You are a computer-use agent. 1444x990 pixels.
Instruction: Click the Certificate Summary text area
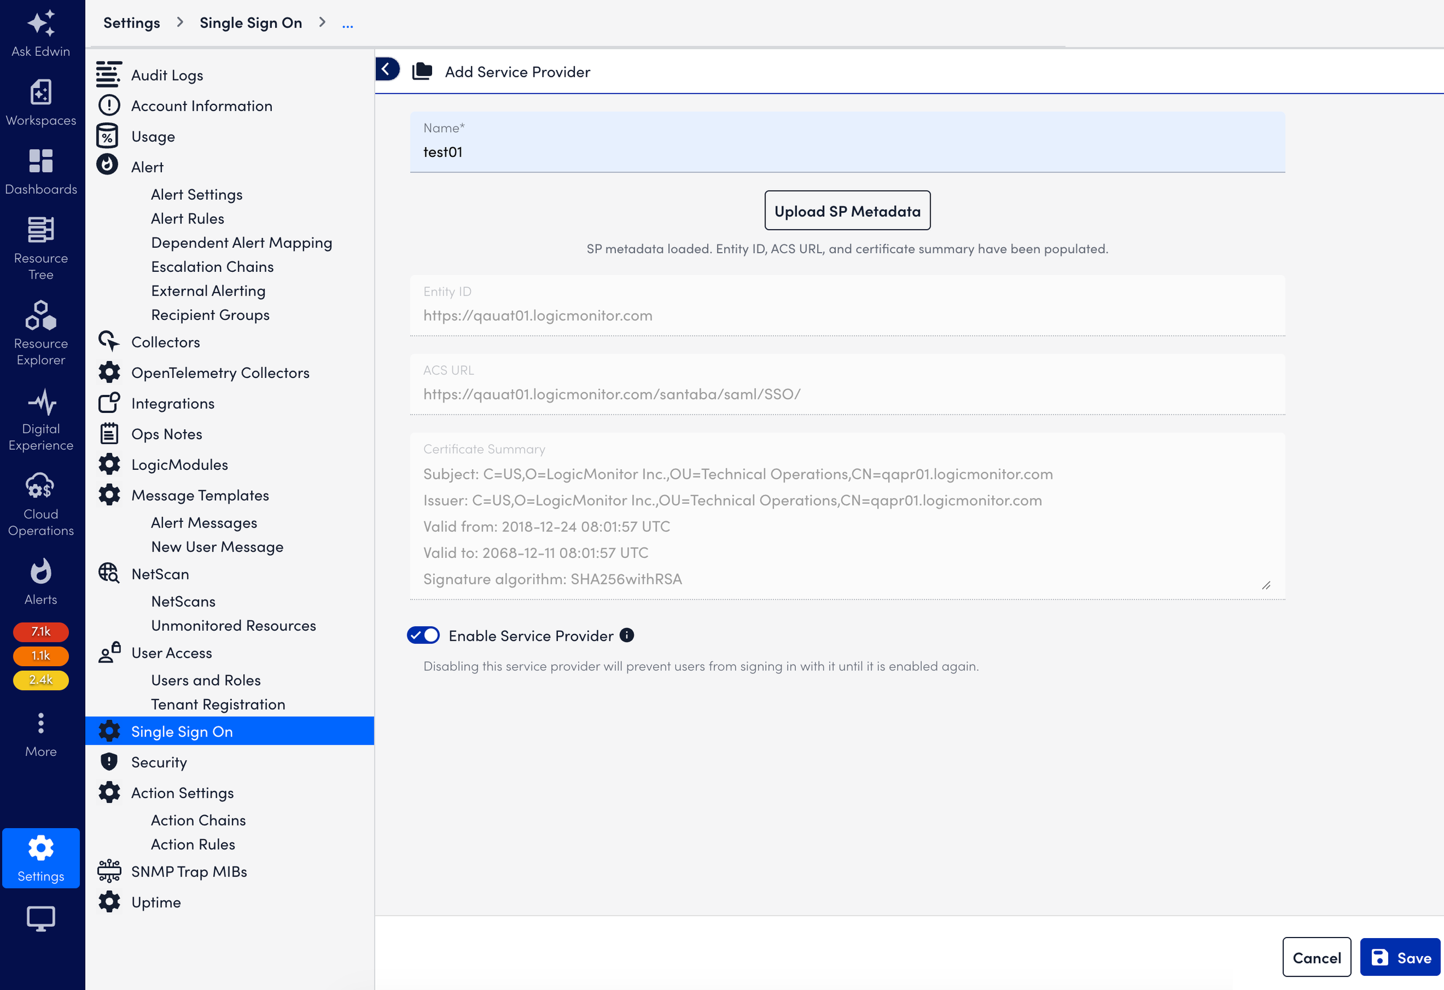pos(847,516)
